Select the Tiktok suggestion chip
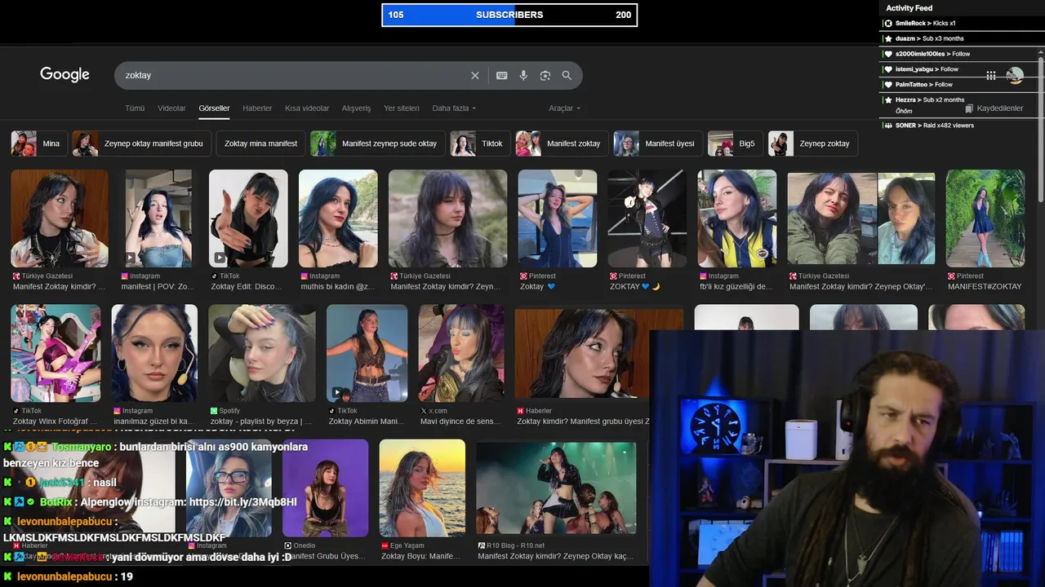 tap(480, 143)
